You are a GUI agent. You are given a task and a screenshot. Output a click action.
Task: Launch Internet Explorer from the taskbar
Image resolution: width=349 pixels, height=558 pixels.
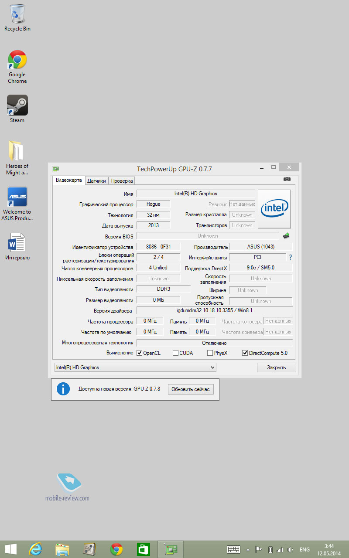click(x=35, y=549)
